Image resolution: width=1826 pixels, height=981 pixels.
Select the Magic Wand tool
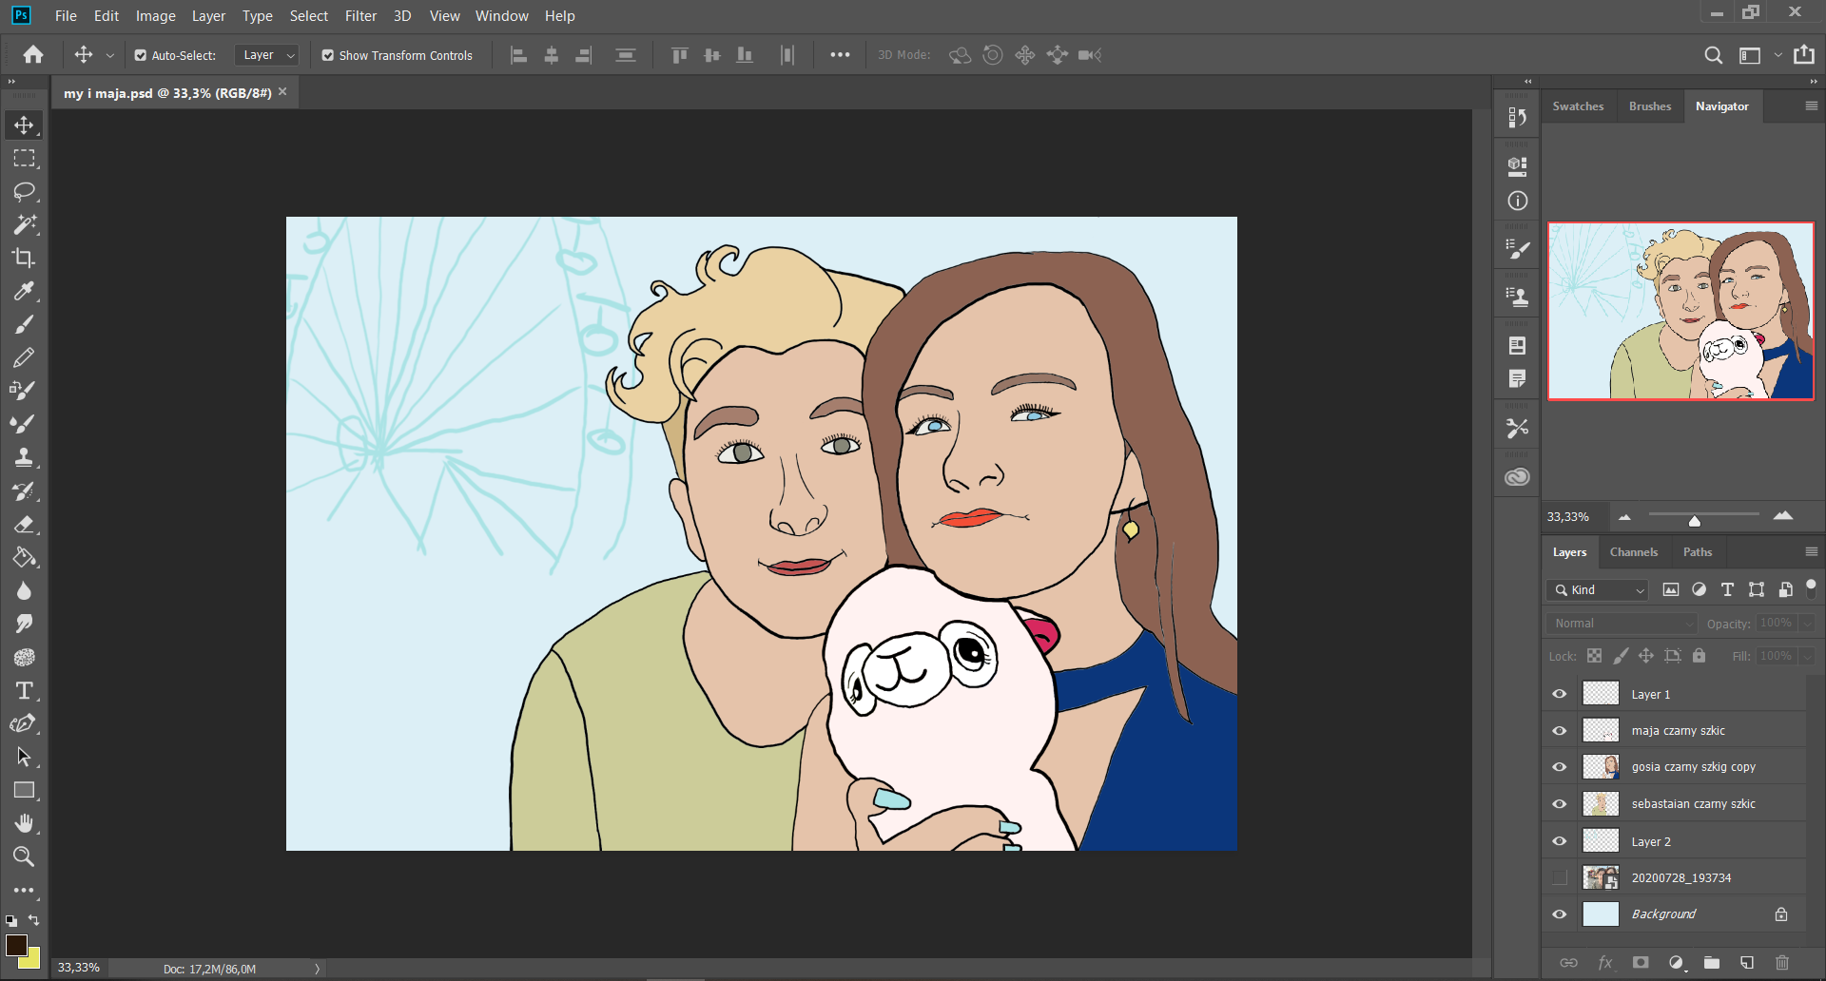[24, 224]
